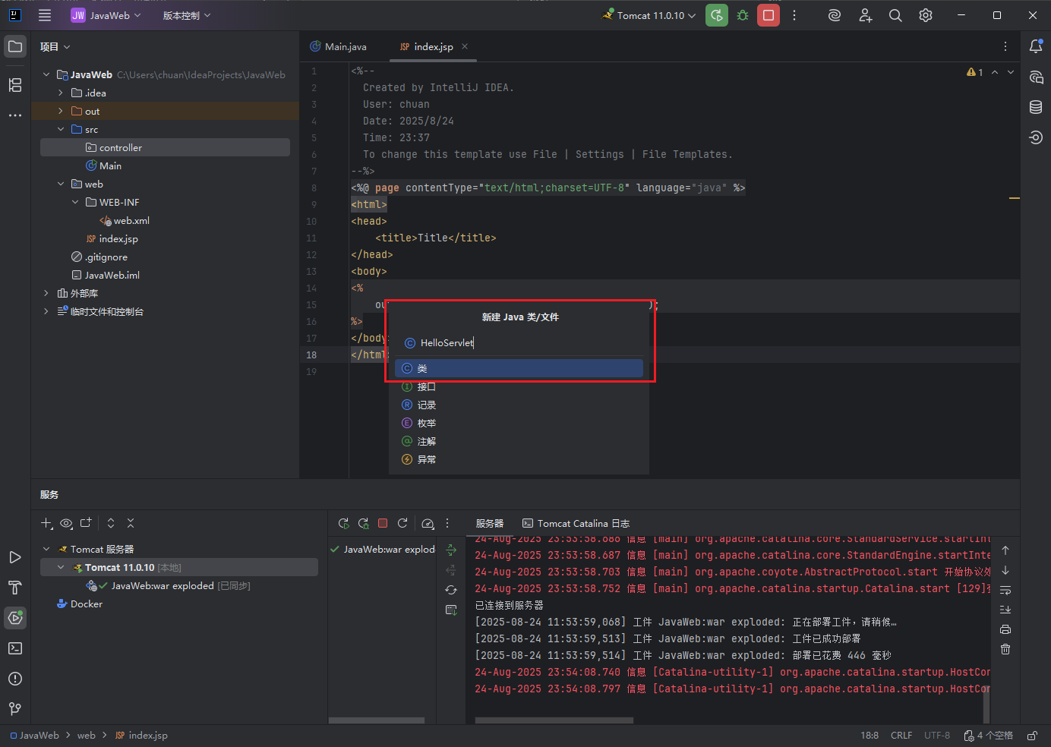The height and width of the screenshot is (747, 1051).
Task: Switch to the 服务器 tab
Action: click(490, 524)
